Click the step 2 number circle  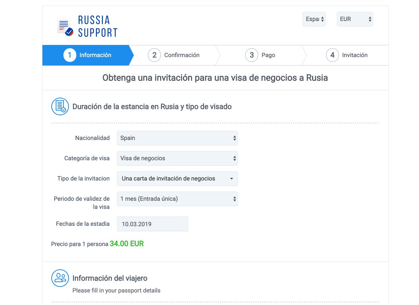click(154, 55)
